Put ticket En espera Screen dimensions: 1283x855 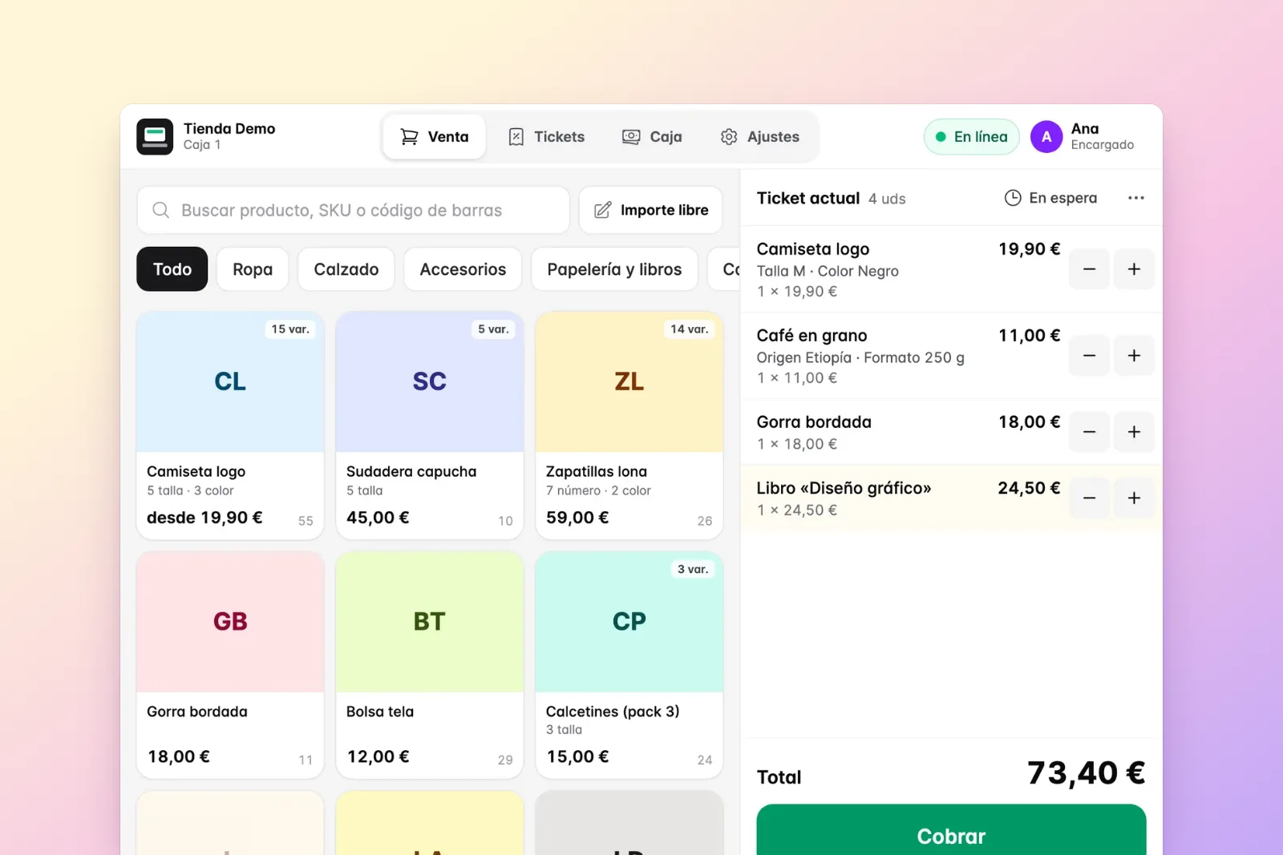click(1050, 198)
